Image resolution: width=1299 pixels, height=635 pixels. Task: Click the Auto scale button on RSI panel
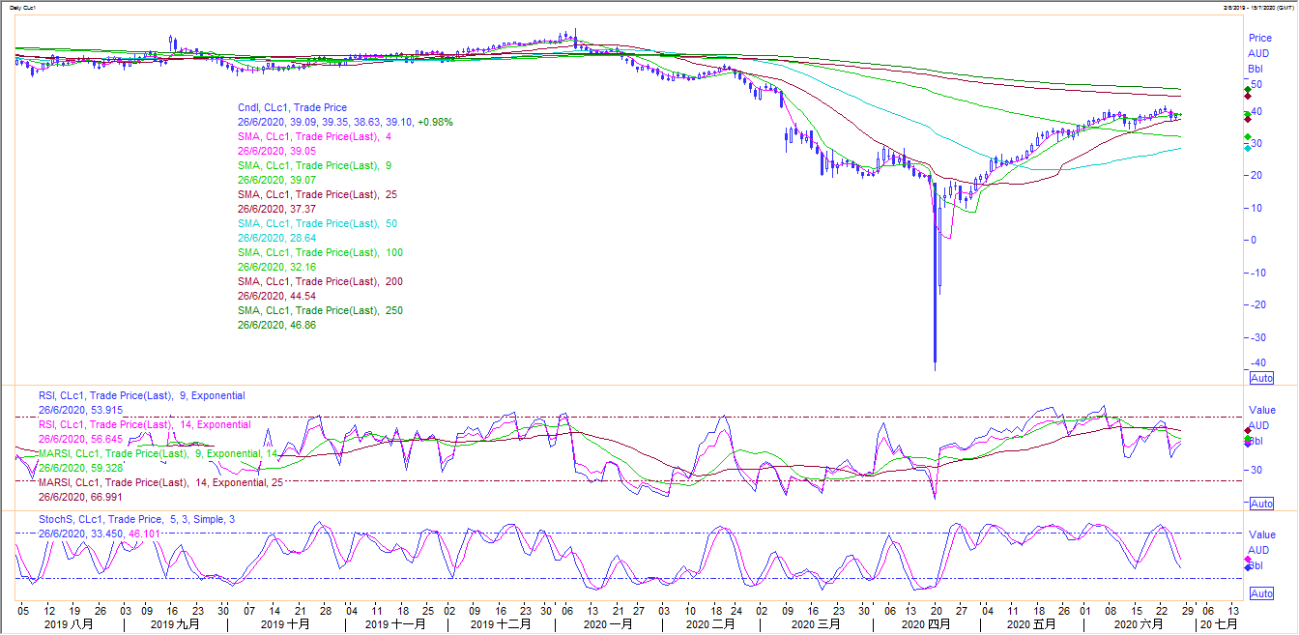pyautogui.click(x=1261, y=504)
